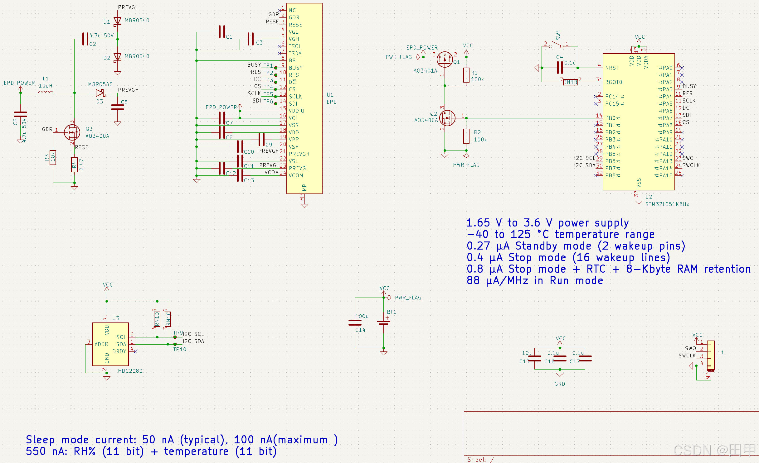Click the BT1 battery symbol

click(x=384, y=322)
